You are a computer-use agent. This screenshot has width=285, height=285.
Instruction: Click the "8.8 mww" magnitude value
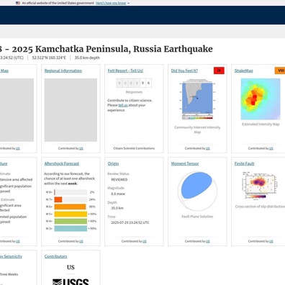click(118, 194)
